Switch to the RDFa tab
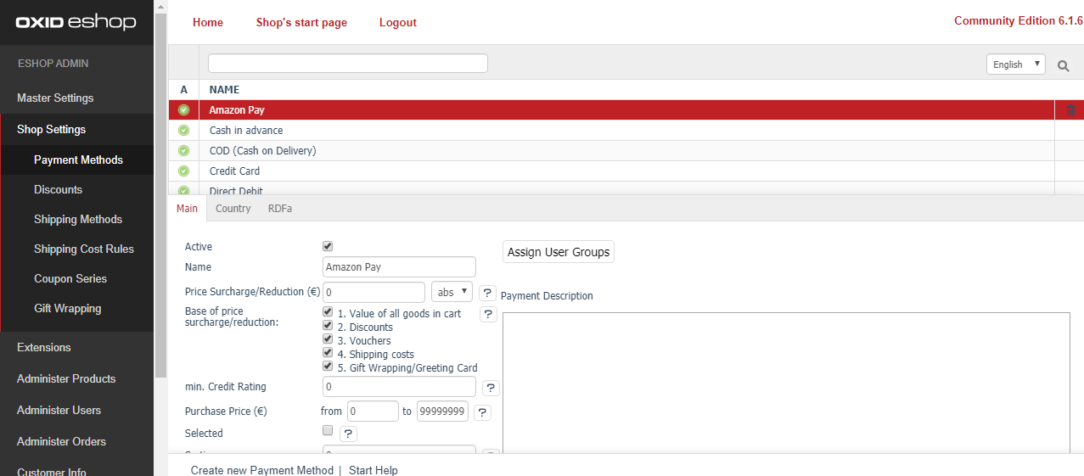Image resolution: width=1084 pixels, height=476 pixels. pyautogui.click(x=279, y=209)
